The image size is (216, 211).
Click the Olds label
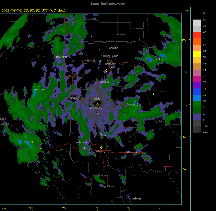point(97,99)
